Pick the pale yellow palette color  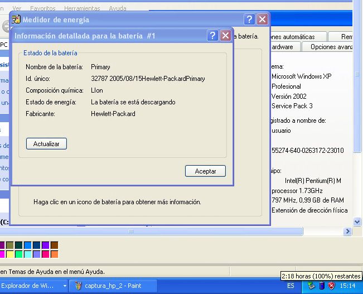click(10, 254)
